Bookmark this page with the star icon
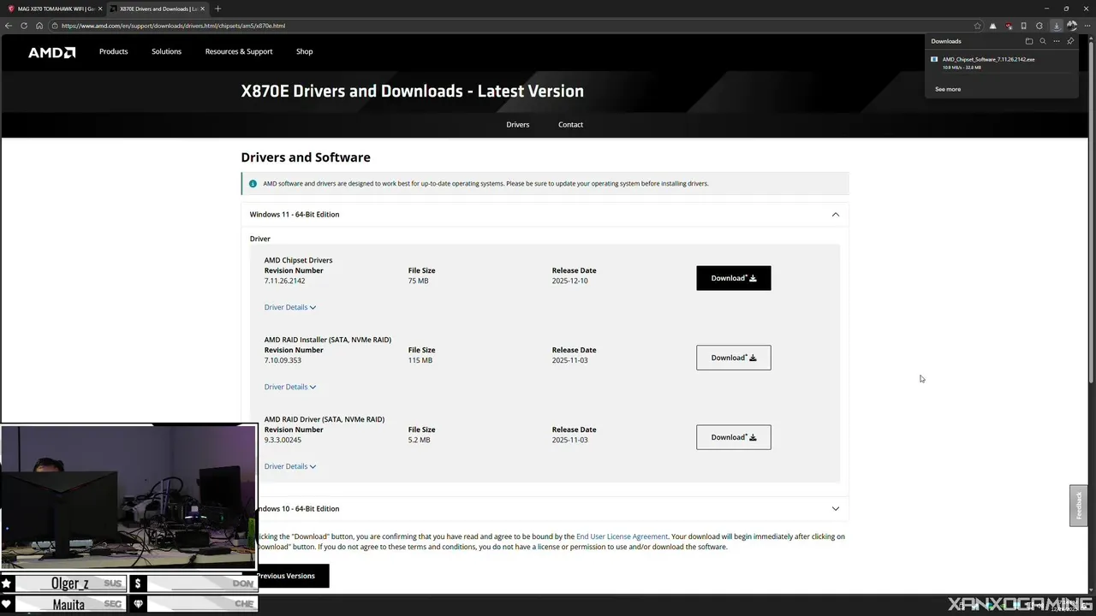Screen dimensions: 1096x616 [x=977, y=26]
